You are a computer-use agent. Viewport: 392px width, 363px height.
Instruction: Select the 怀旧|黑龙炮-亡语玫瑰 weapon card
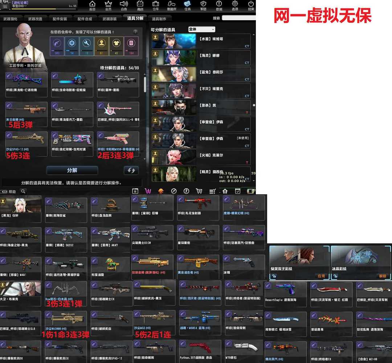pyautogui.click(x=26, y=84)
